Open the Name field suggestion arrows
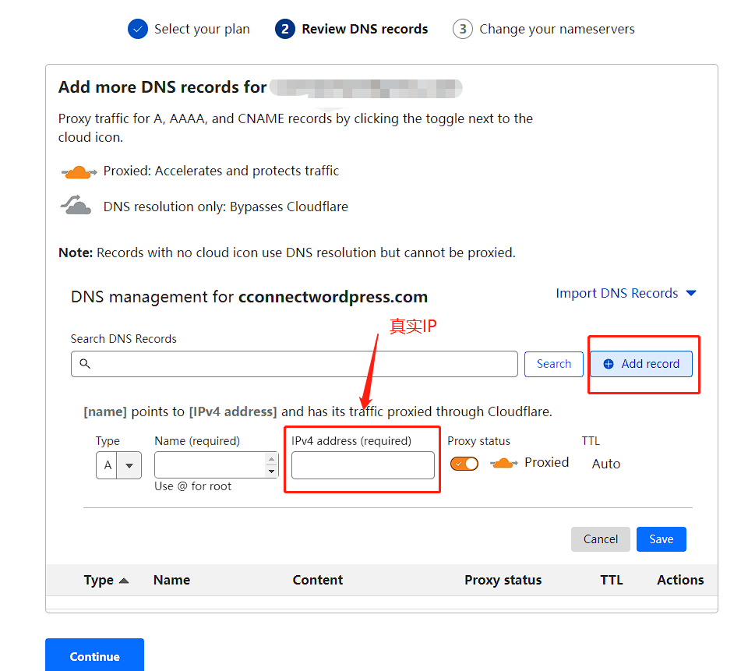The height and width of the screenshot is (671, 748). click(271, 465)
